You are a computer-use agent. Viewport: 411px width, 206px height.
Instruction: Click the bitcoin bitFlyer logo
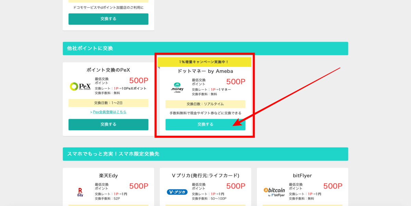(x=274, y=192)
